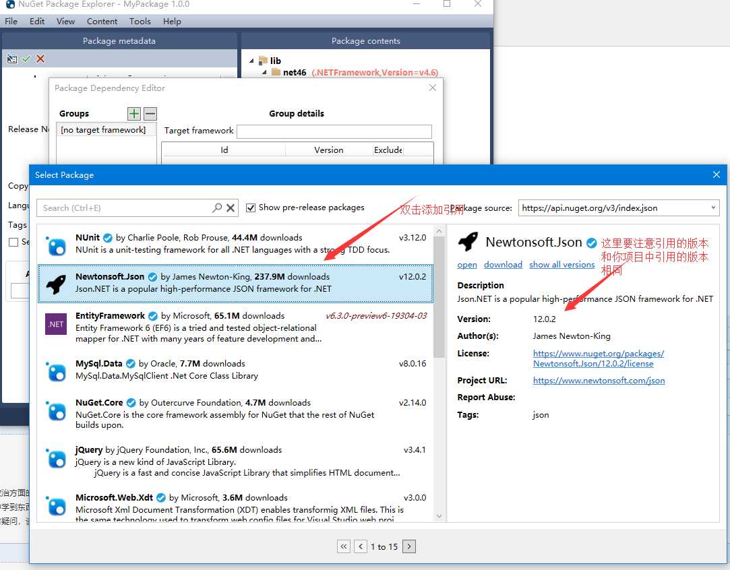Click the NUnit package icon
Image resolution: width=730 pixels, height=570 pixels.
[x=56, y=246]
